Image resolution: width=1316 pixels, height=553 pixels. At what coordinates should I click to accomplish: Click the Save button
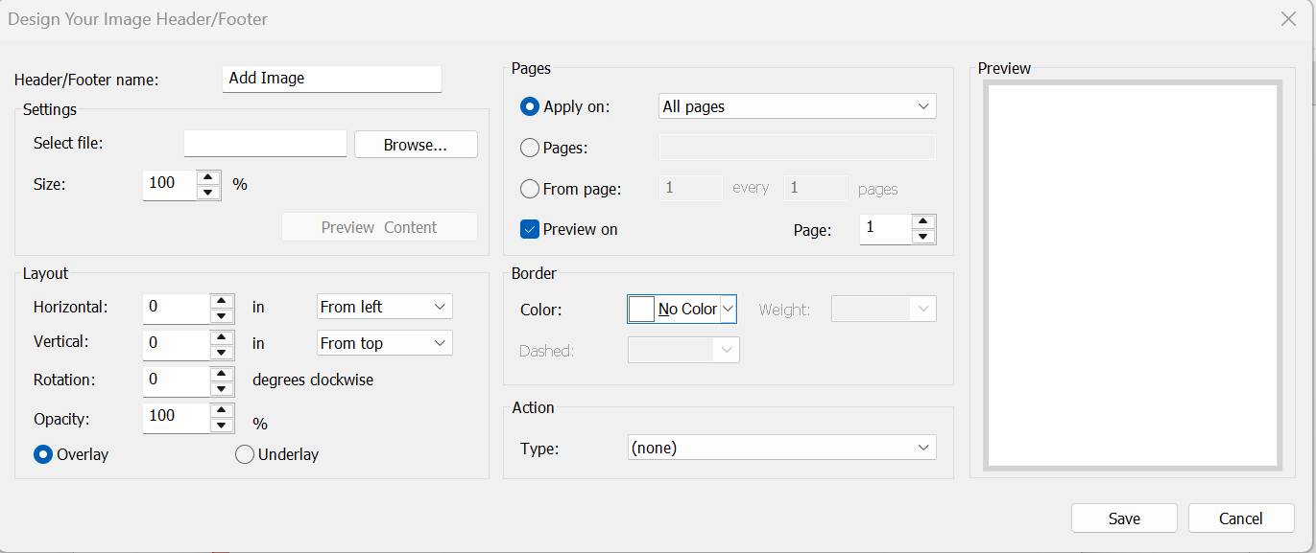tap(1124, 518)
